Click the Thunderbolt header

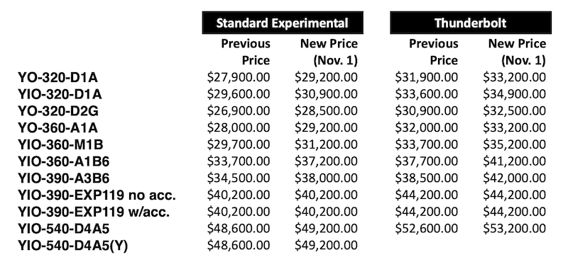[x=471, y=23]
